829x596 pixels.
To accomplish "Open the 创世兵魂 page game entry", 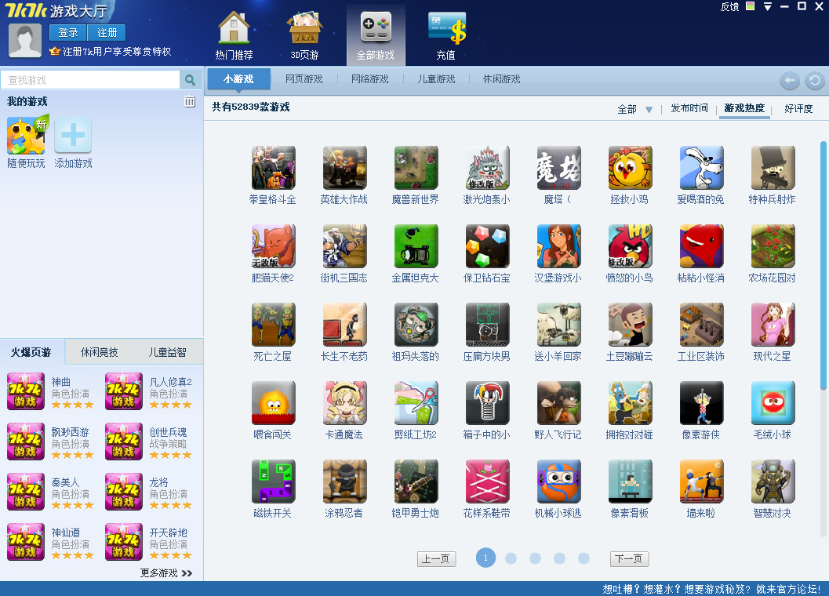I will [x=149, y=442].
